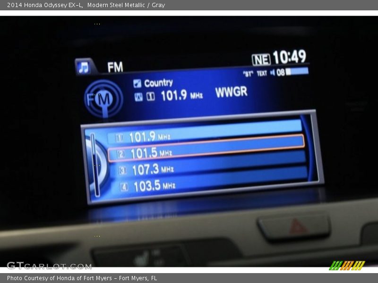The image size is (378, 283).
Task: Tap the music note audio source icon
Action: 84,67
